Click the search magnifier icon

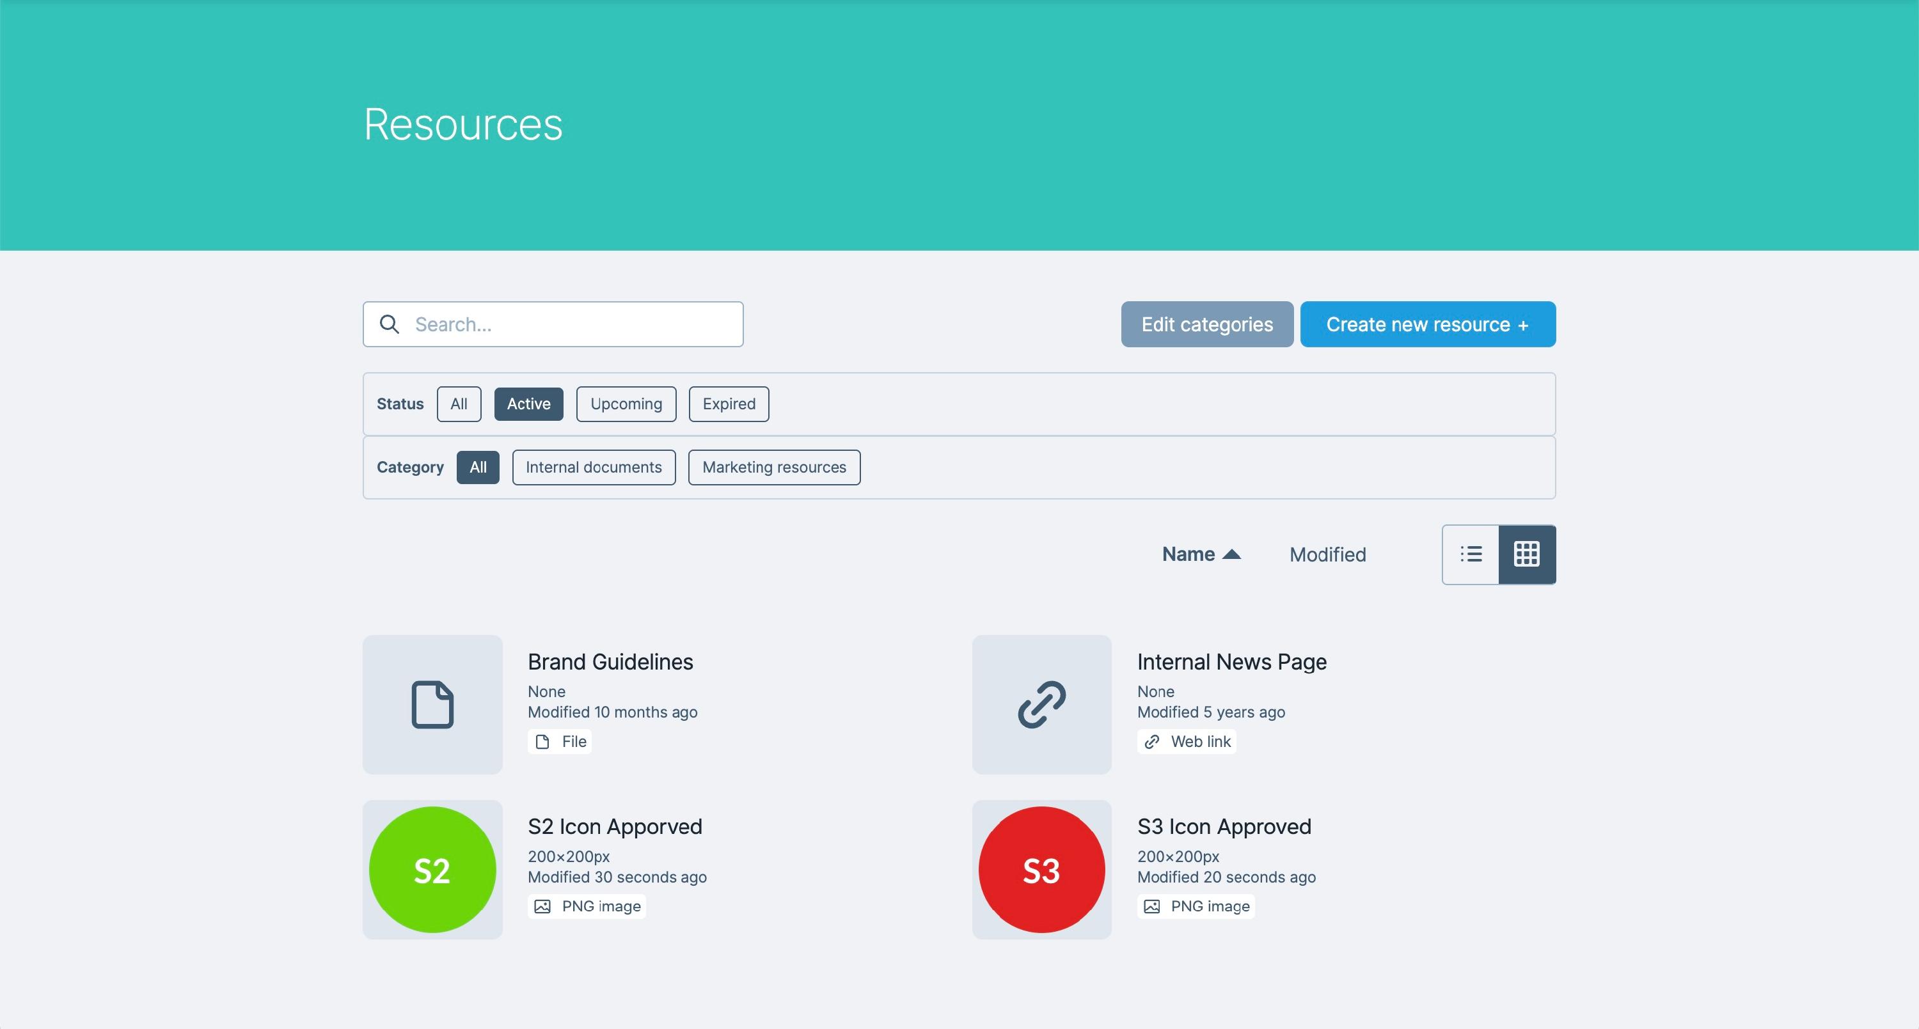pos(389,324)
